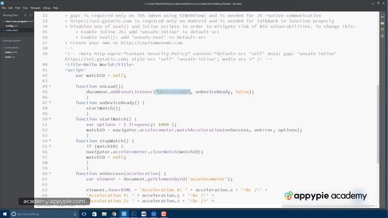Click the vertical scrollbar thumb in editor
388x218 pixels.
pos(378,124)
